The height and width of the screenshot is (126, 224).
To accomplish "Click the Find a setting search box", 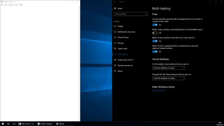I will coord(131,14).
